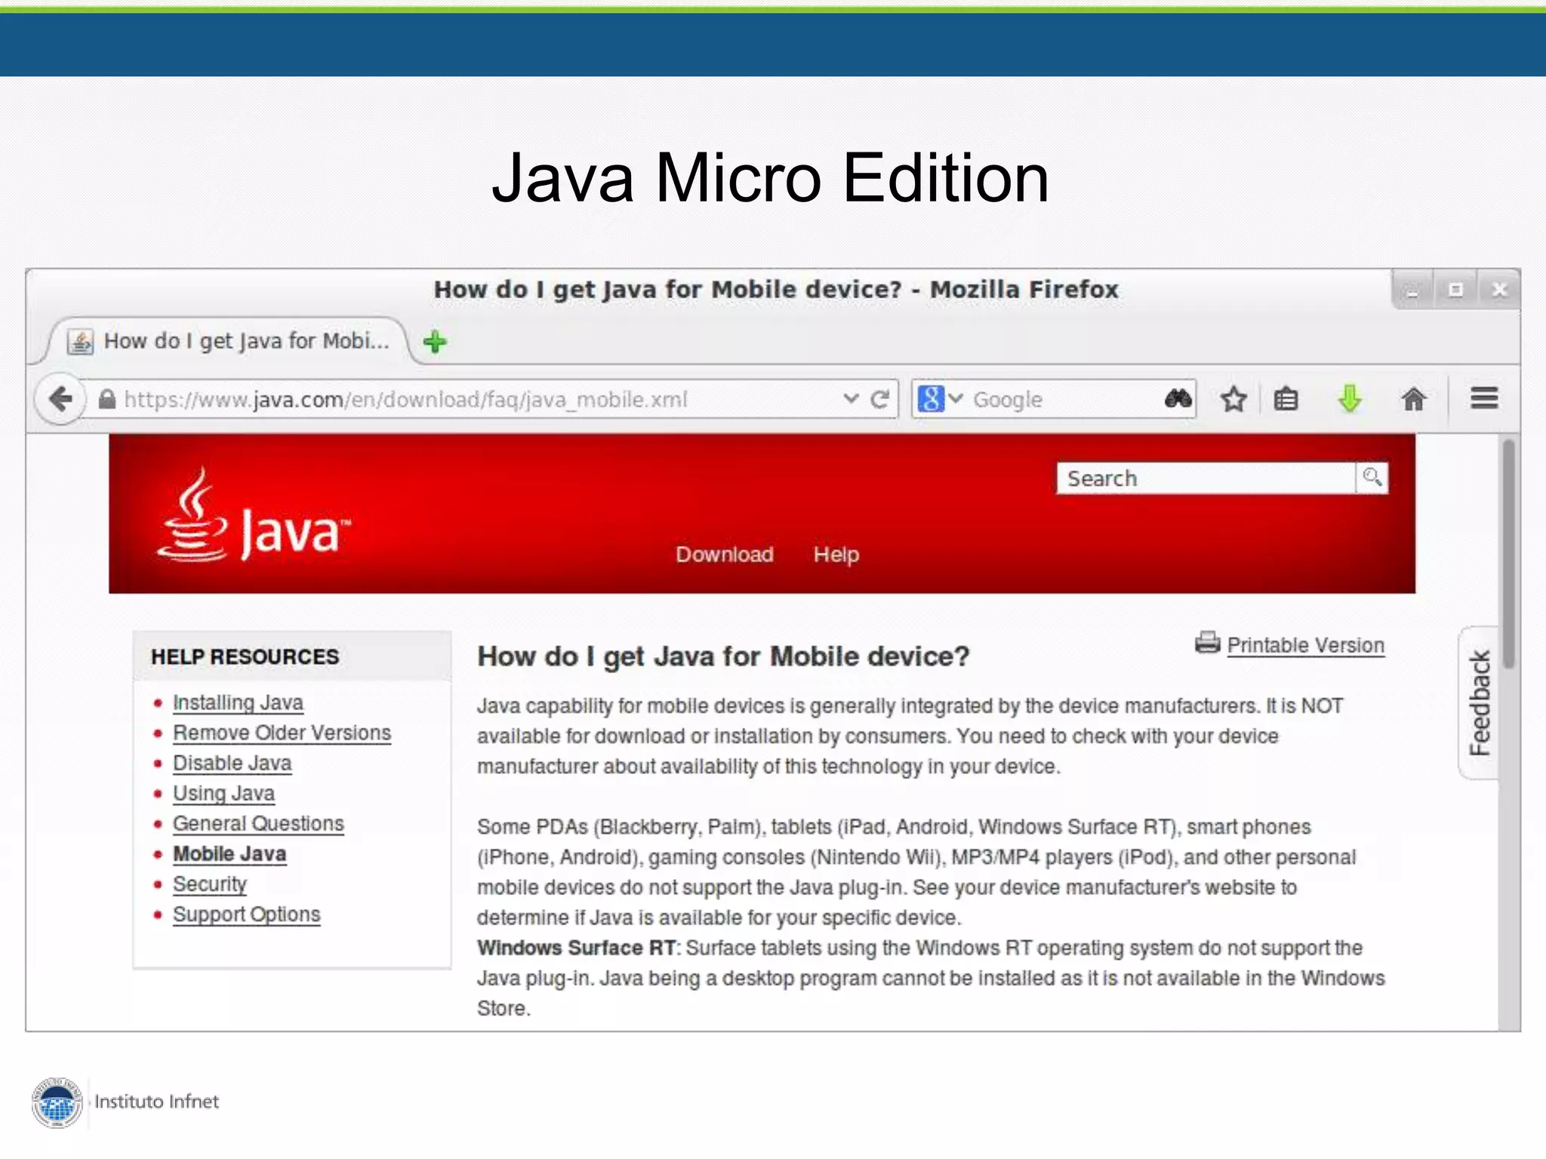
Task: Open the address bar history dropdown arrow
Action: click(851, 398)
